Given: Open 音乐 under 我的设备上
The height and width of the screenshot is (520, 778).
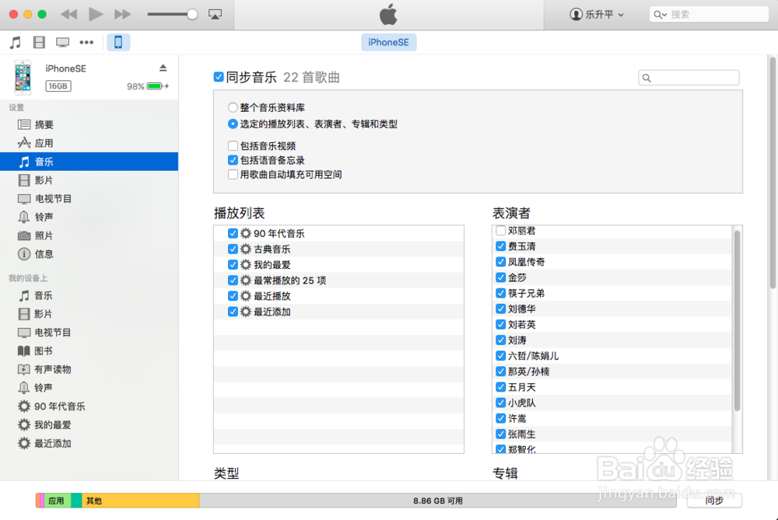Looking at the screenshot, I should (89, 295).
